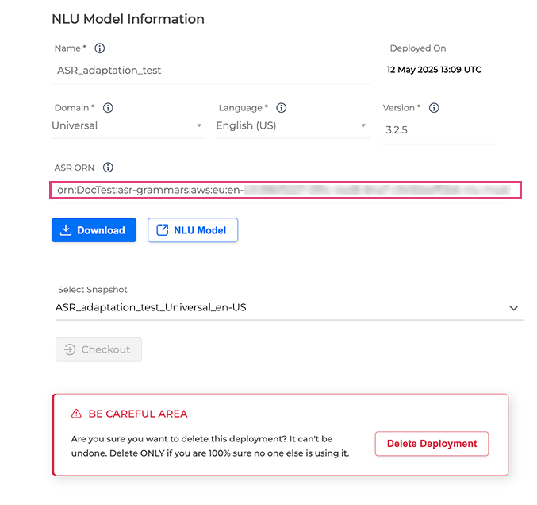The height and width of the screenshot is (505, 537).
Task: Click the blue Download button
Action: [x=94, y=230]
